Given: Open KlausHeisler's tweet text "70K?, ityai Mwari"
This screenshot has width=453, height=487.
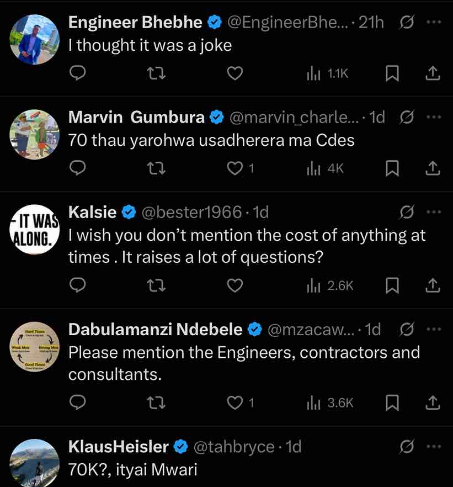Looking at the screenshot, I should click(132, 470).
